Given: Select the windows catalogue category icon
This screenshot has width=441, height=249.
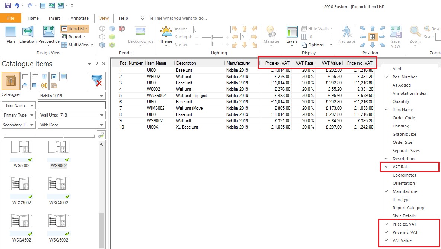Looking at the screenshot, I should pyautogui.click(x=54, y=76).
